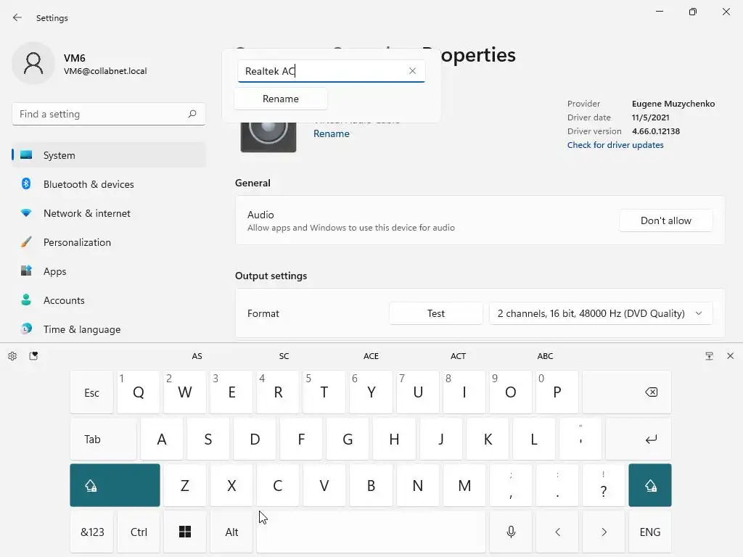
Task: Tap the space bar
Action: tap(371, 532)
